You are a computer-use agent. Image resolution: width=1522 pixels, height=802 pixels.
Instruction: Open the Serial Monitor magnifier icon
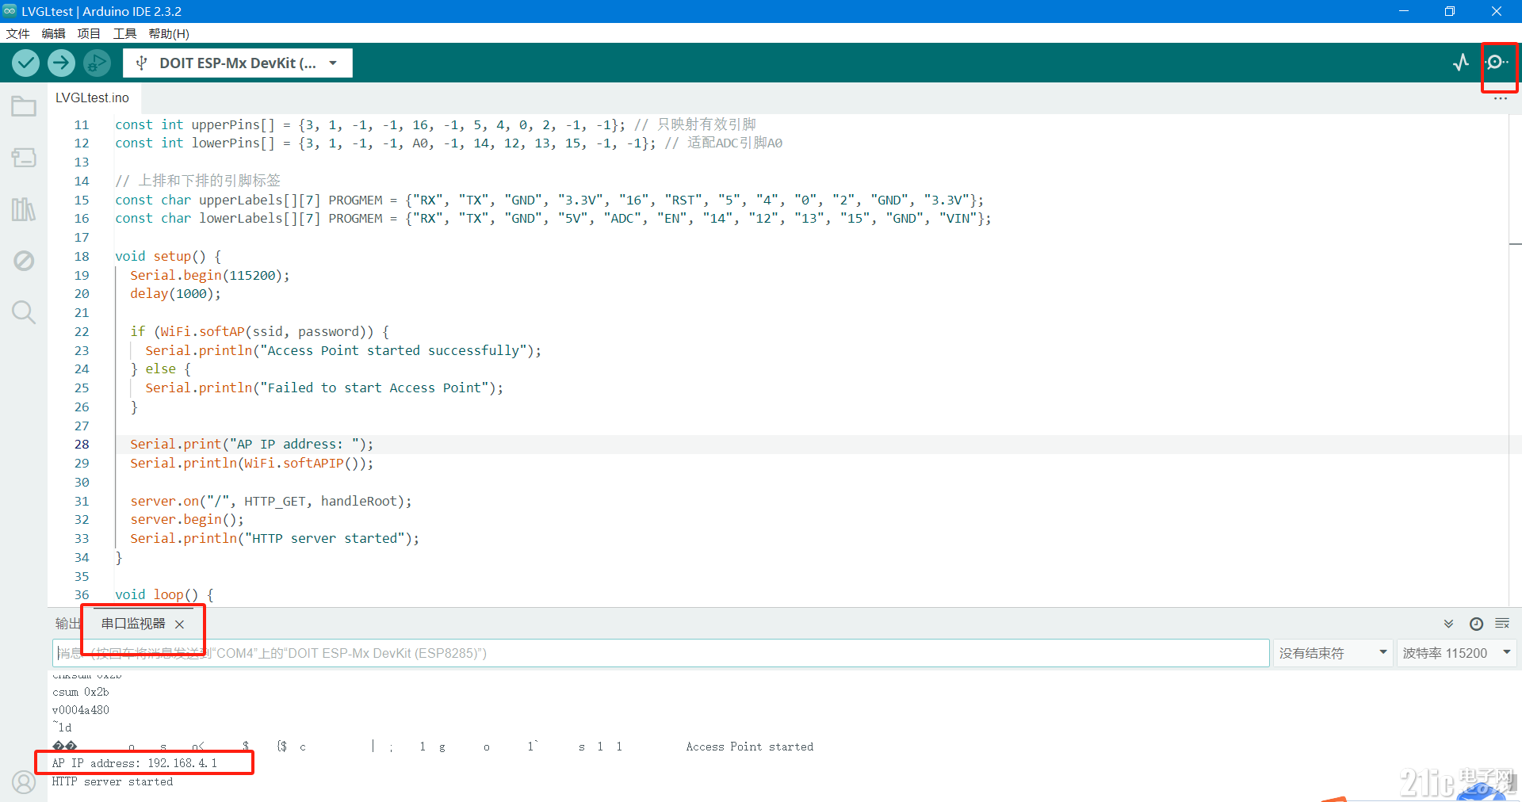tap(1497, 63)
